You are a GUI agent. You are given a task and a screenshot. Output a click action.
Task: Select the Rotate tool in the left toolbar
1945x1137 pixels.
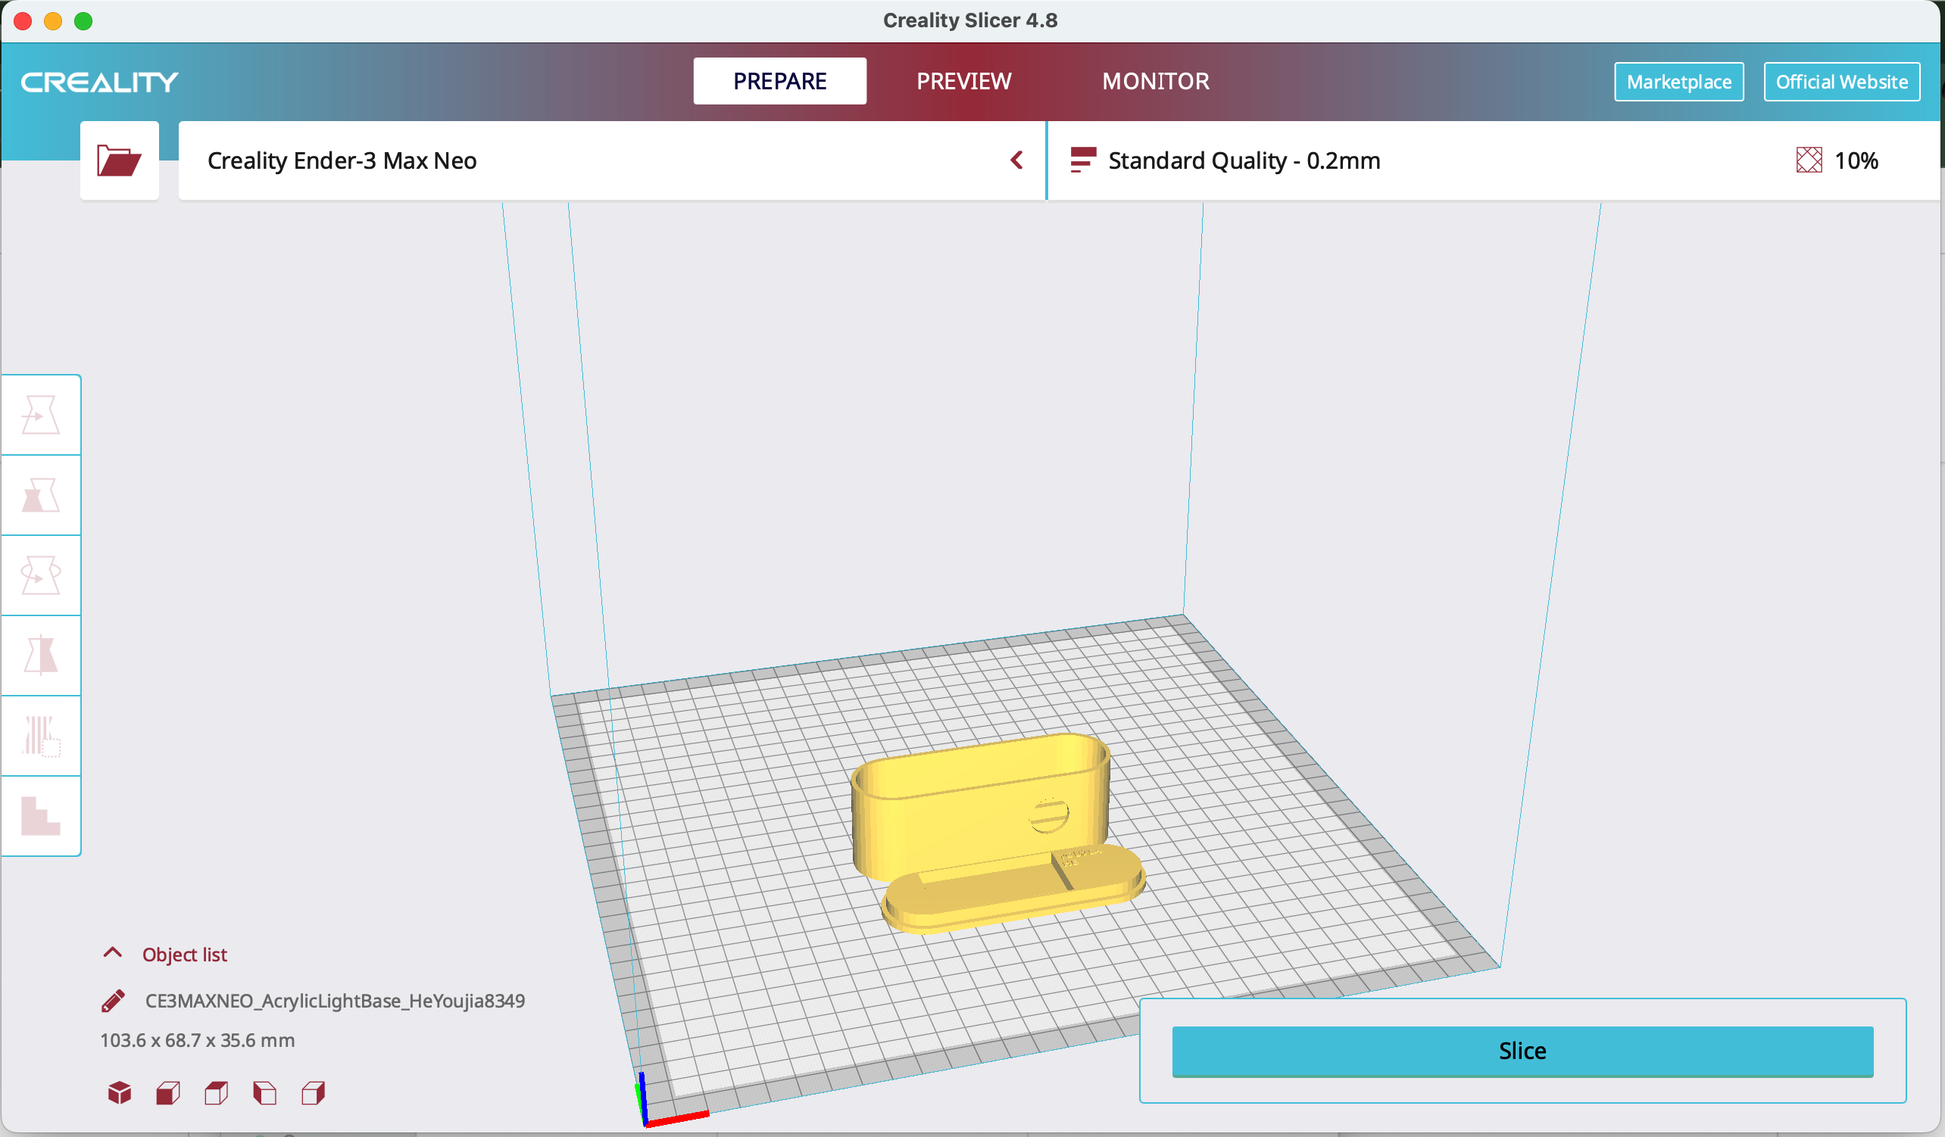point(40,575)
